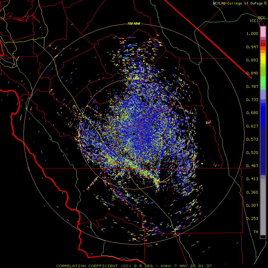Click the 0.253 legend value

coord(252,219)
